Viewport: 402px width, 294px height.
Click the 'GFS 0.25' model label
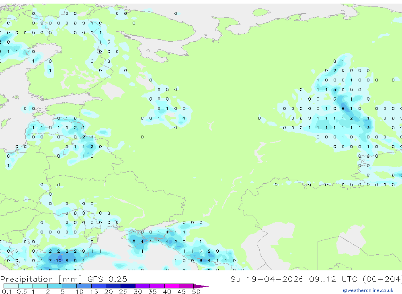coord(107,279)
